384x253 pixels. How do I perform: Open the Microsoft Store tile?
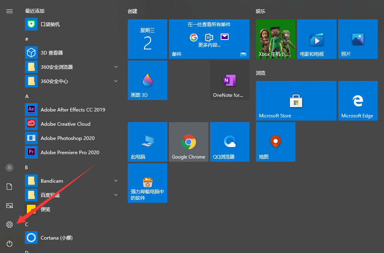[x=296, y=101]
